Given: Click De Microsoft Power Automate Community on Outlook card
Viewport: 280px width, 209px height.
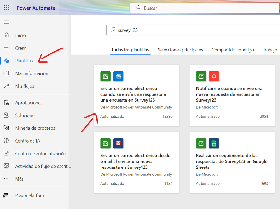Looking at the screenshot, I should point(136,107).
